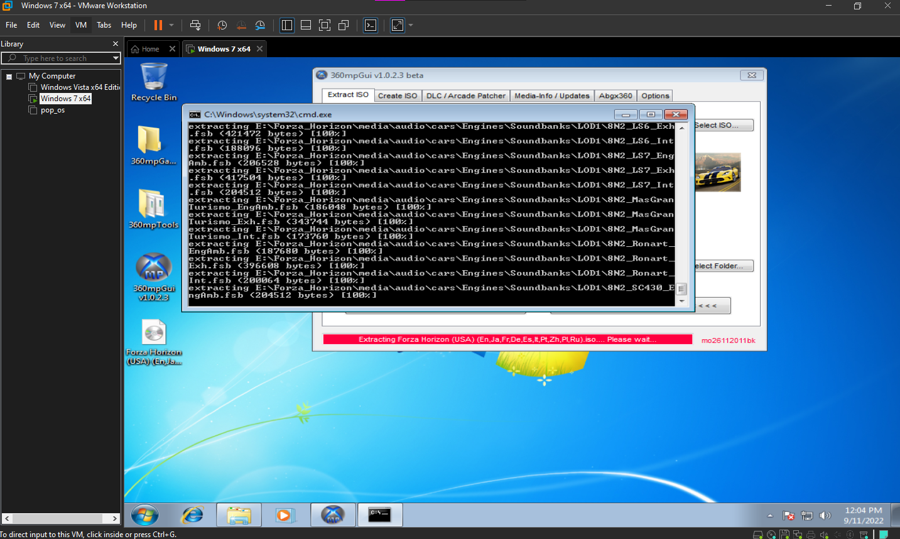The image size is (900, 539).
Task: Expand the library search dropdown
Action: (x=116, y=58)
